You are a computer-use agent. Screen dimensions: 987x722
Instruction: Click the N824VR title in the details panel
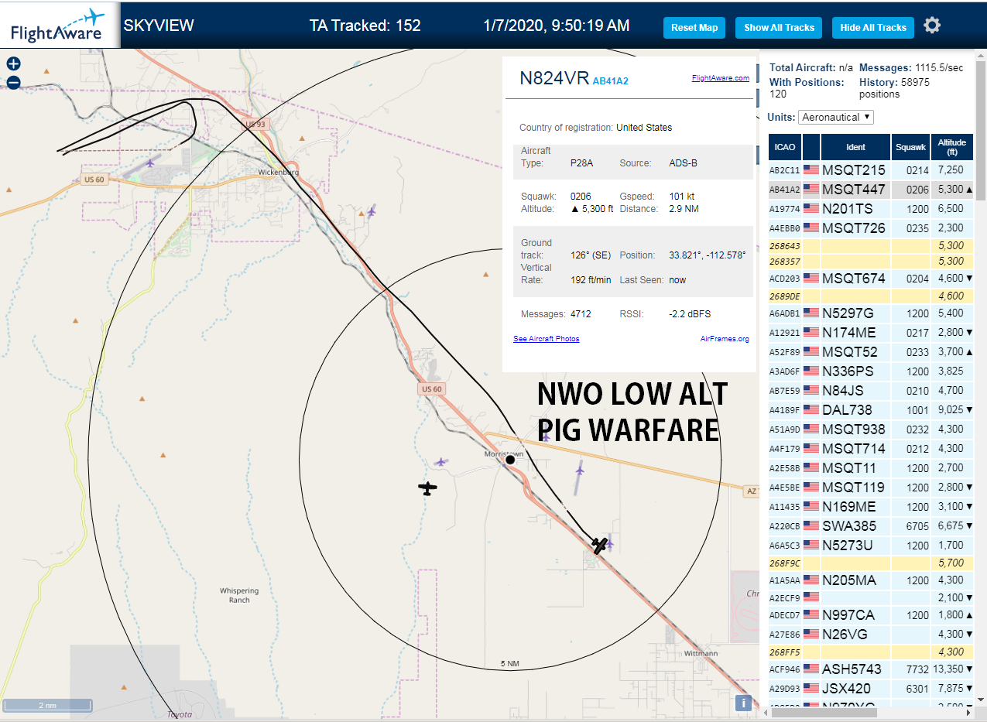click(x=554, y=78)
